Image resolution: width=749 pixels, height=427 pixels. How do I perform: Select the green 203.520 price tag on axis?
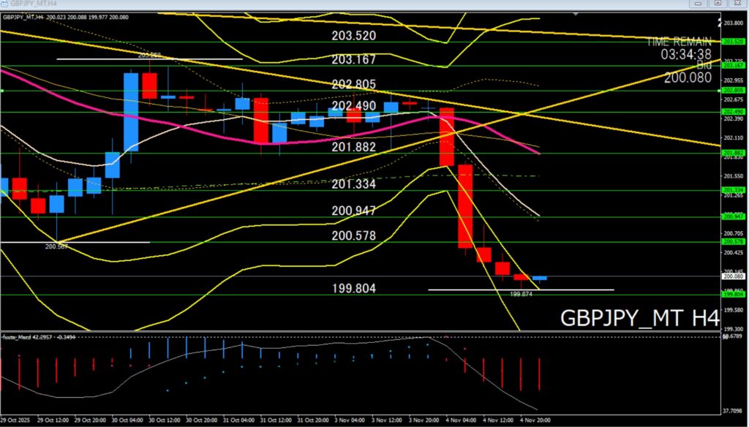click(x=733, y=42)
